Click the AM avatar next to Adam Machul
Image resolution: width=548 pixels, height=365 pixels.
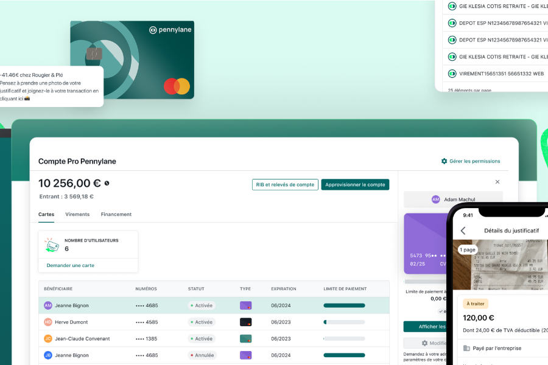[435, 200]
